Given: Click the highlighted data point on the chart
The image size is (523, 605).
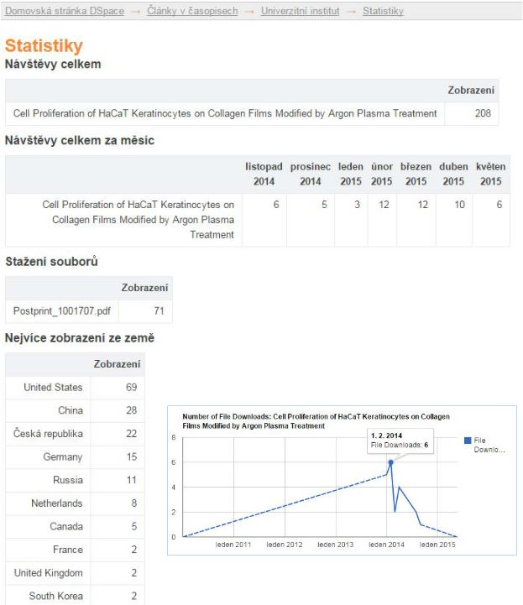Looking at the screenshot, I should click(x=390, y=462).
